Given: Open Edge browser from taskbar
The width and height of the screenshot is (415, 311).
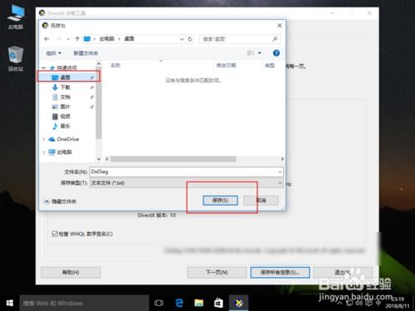Looking at the screenshot, I should tap(179, 303).
